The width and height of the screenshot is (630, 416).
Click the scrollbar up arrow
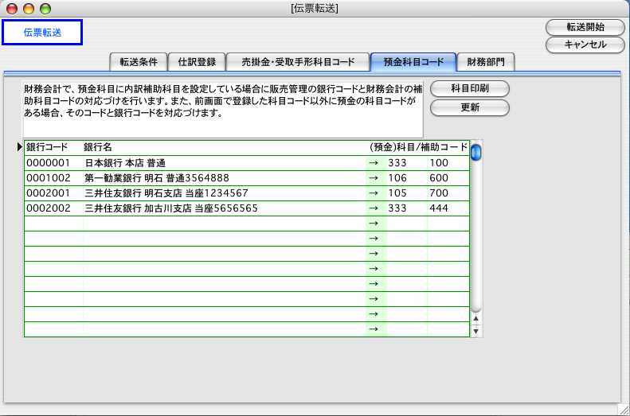pos(476,318)
